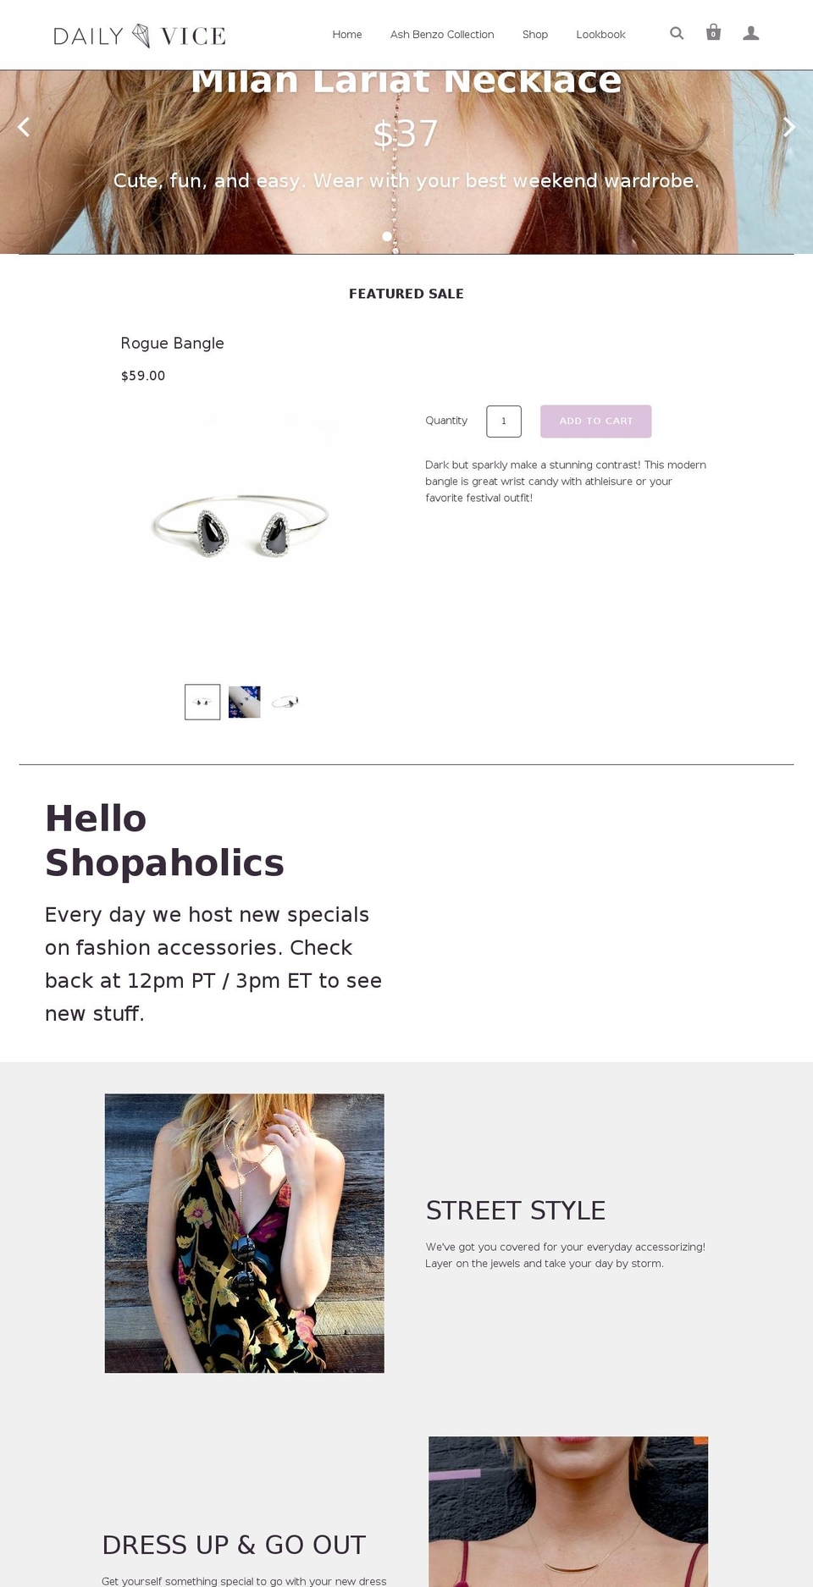Select the first white bangle thumbnail
The image size is (813, 1587).
tap(202, 702)
